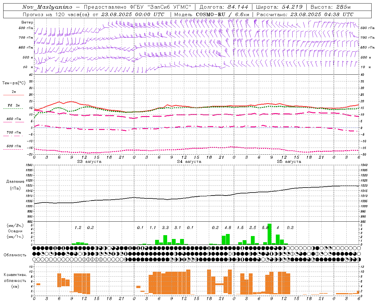
Task: Click the tallest green precipitation bar
Action: (269, 234)
